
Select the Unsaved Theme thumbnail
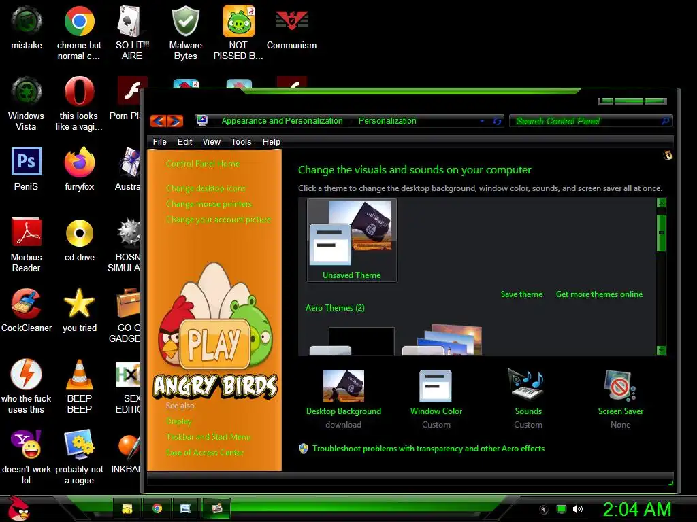click(352, 240)
